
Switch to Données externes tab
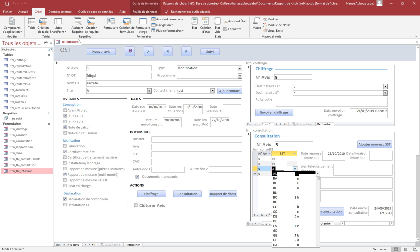(60, 12)
